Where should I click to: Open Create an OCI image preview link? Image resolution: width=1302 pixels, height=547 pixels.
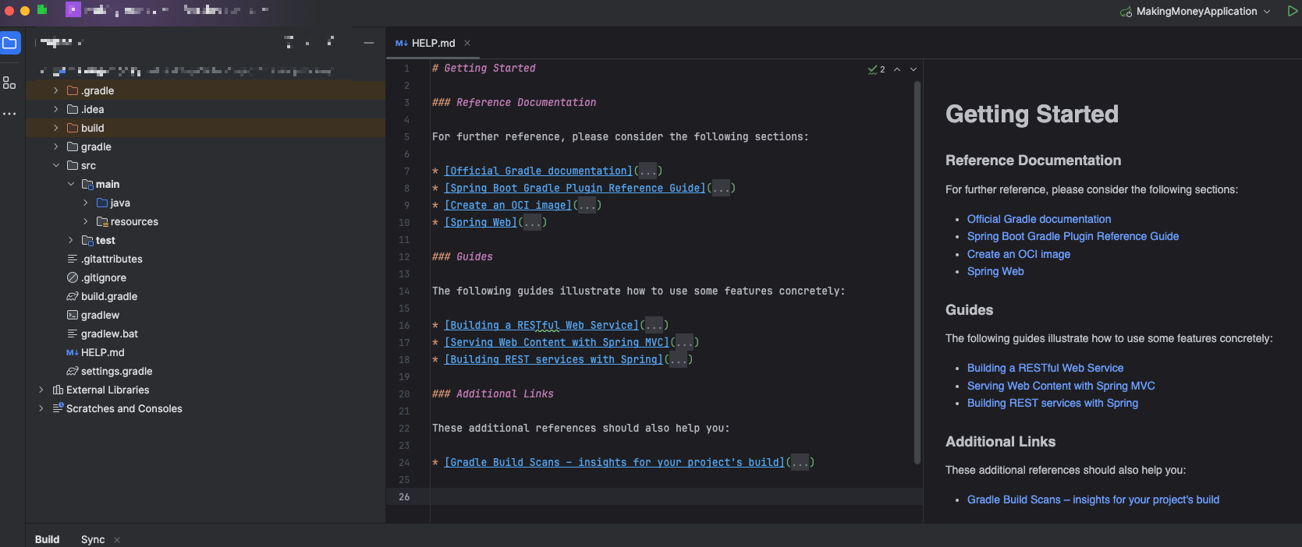coord(1019,254)
